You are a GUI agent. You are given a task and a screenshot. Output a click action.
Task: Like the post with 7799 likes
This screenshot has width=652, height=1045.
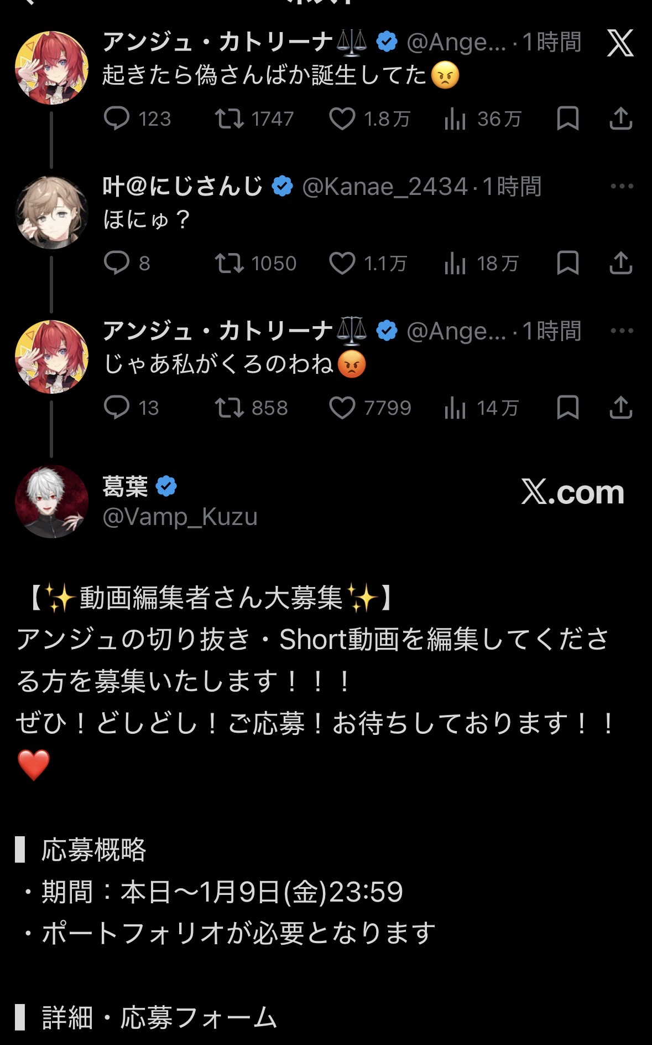(x=342, y=408)
